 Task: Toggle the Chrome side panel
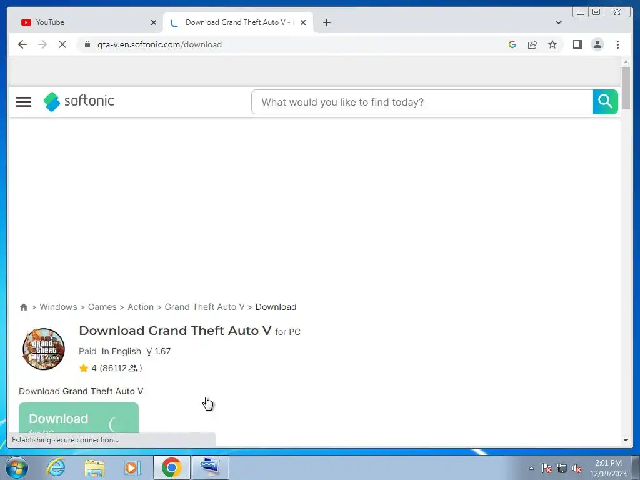pos(577,44)
